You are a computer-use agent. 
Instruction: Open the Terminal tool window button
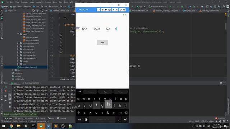tap(61, 118)
